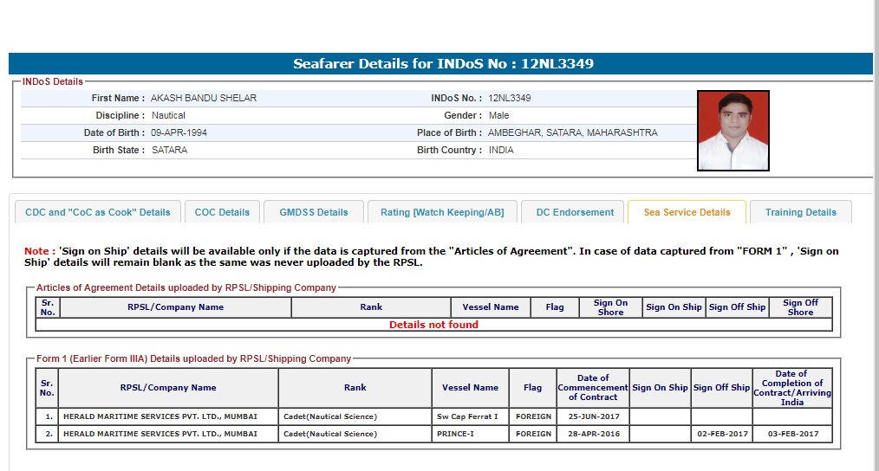The height and width of the screenshot is (471, 879).
Task: Click the 02-FEB-2017 sign off ship date
Action: click(x=721, y=434)
